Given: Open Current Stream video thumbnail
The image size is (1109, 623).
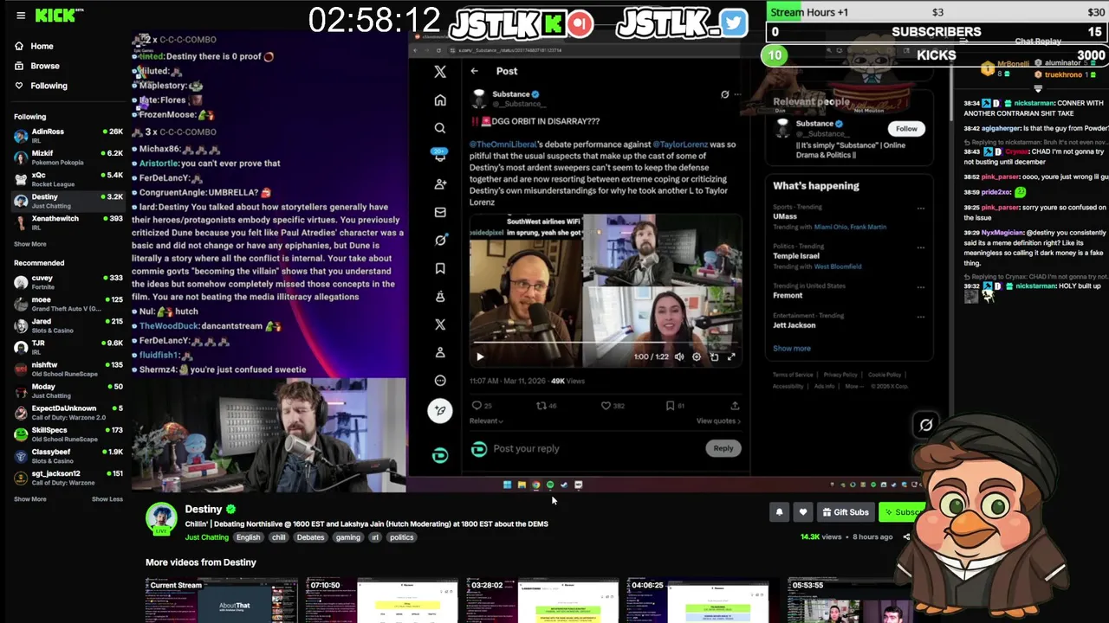Looking at the screenshot, I should tap(222, 601).
